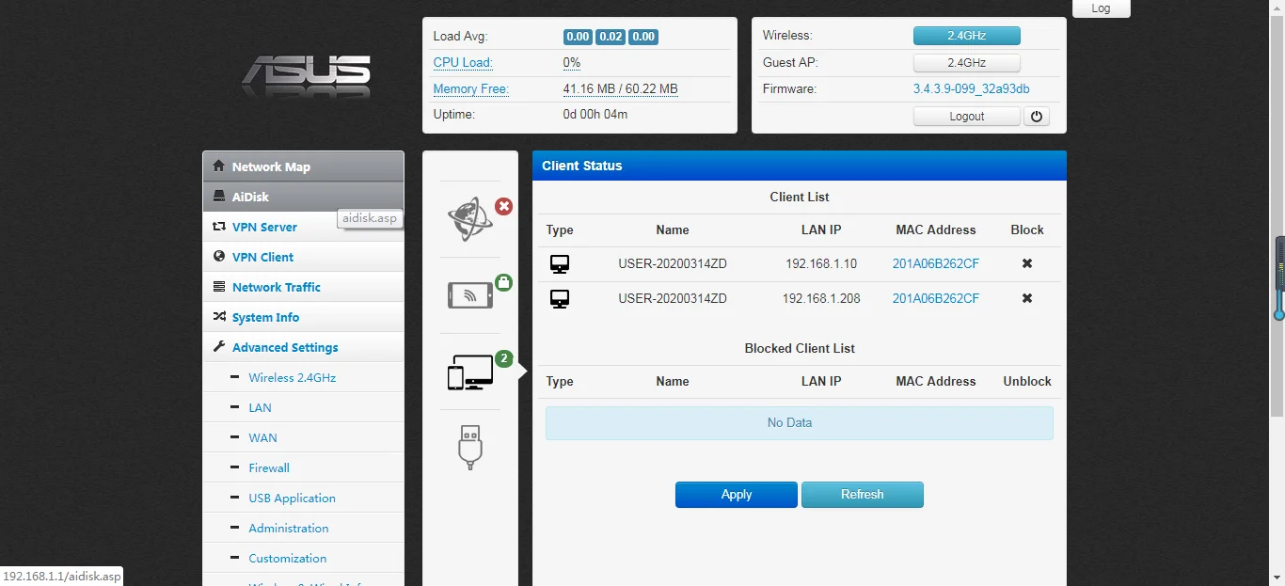This screenshot has height=586, width=1285.
Task: Click the ASUS logo
Action: coord(307,77)
